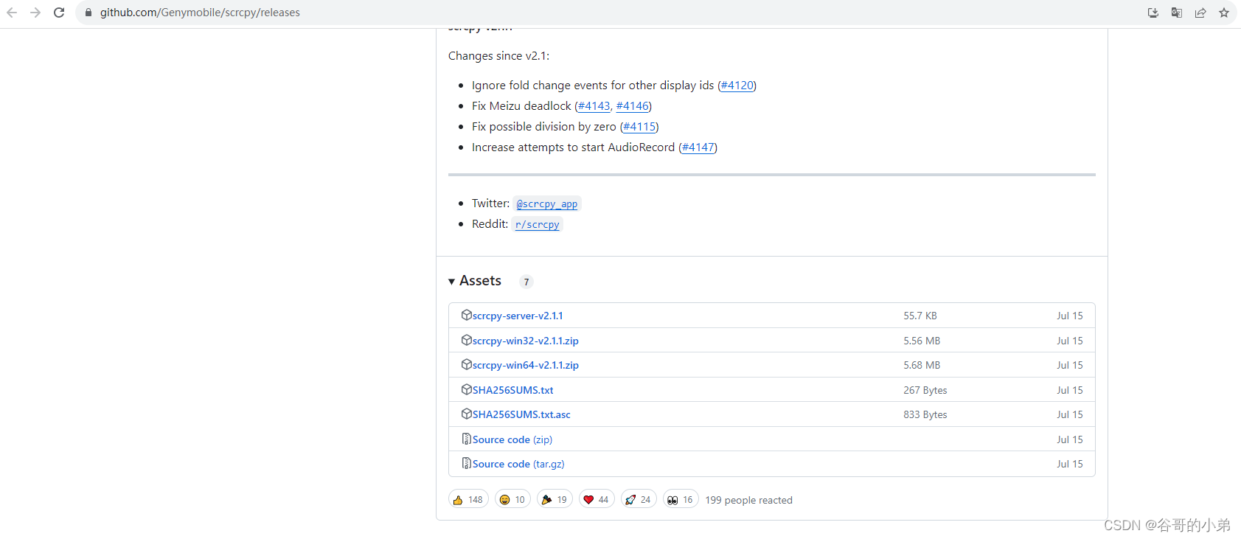
Task: Click the '267 Bytes' file size
Action: 925,390
